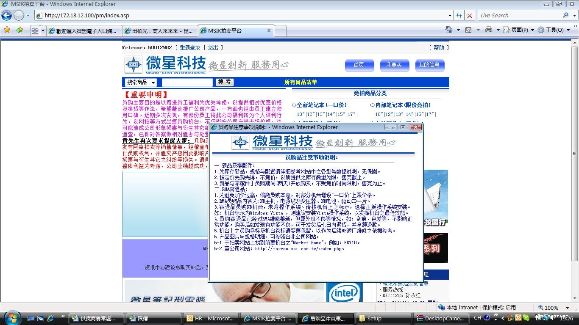Open the recent pages history dropdown arrow
This screenshot has width=579, height=325.
click(x=28, y=16)
